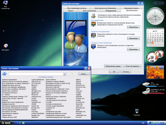166x125 pixels.
Task: Click the first system tray icon
Action: click(150, 123)
